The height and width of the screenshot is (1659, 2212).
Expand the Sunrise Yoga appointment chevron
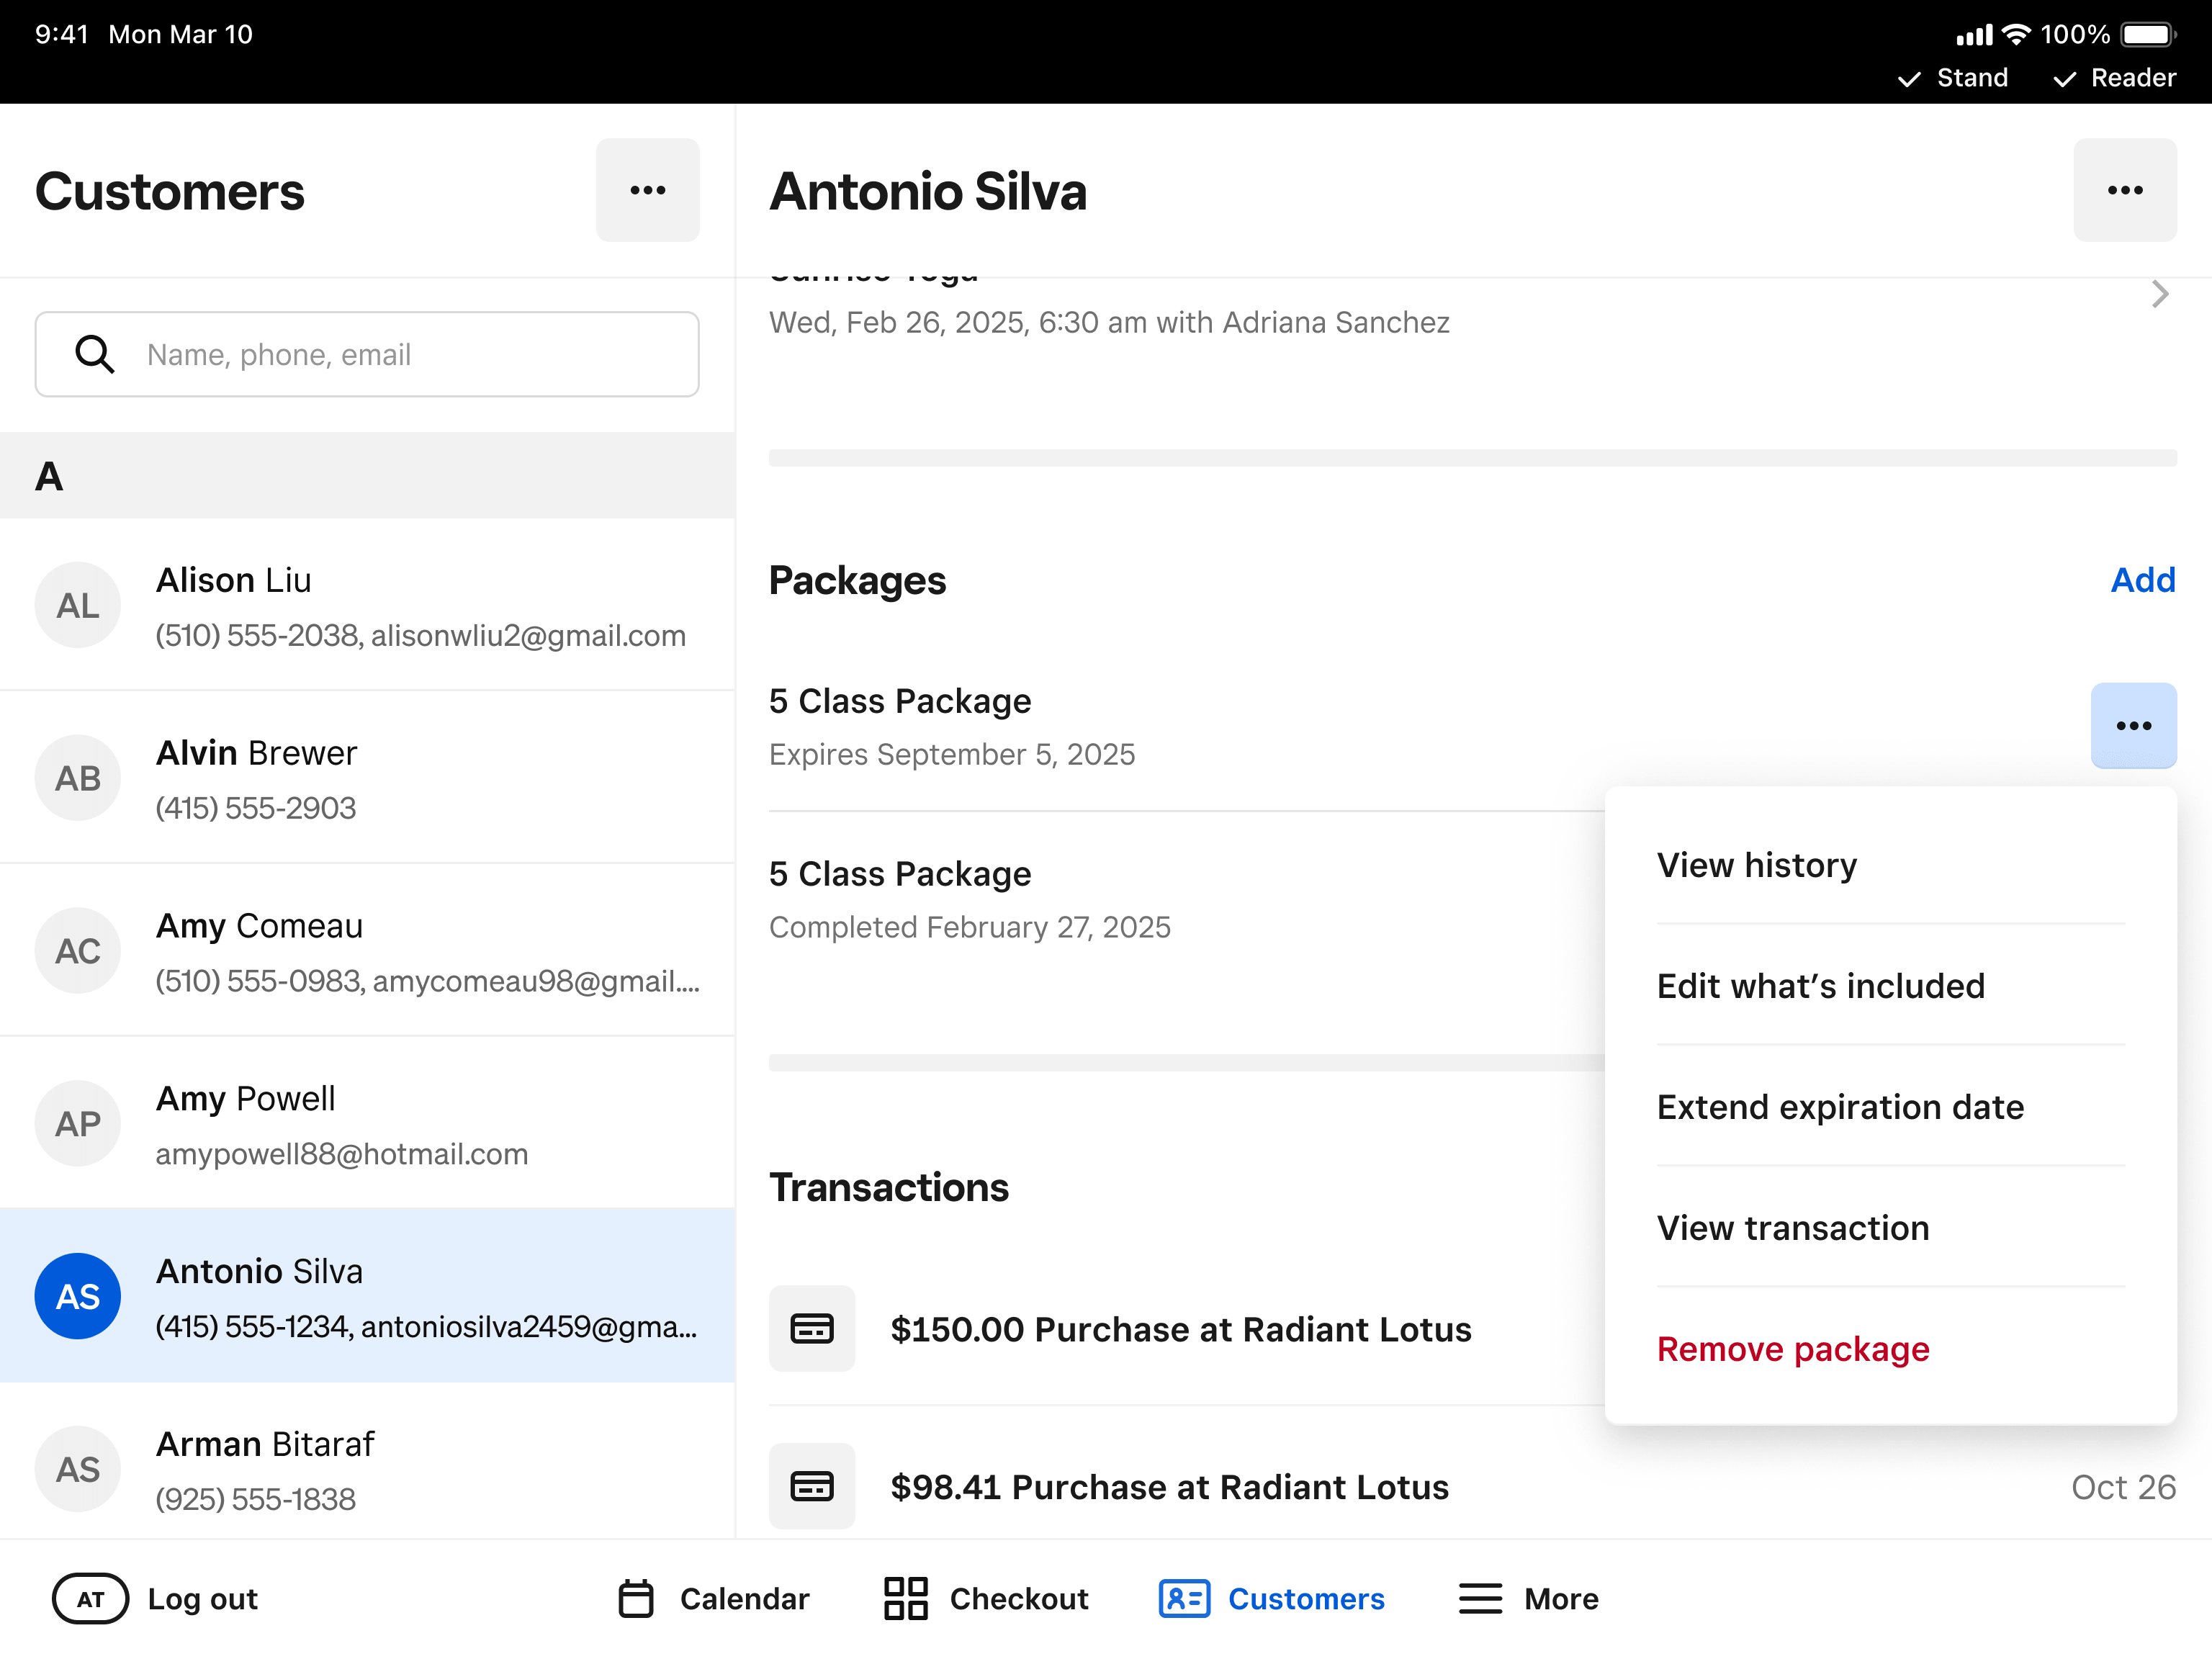pyautogui.click(x=2159, y=294)
